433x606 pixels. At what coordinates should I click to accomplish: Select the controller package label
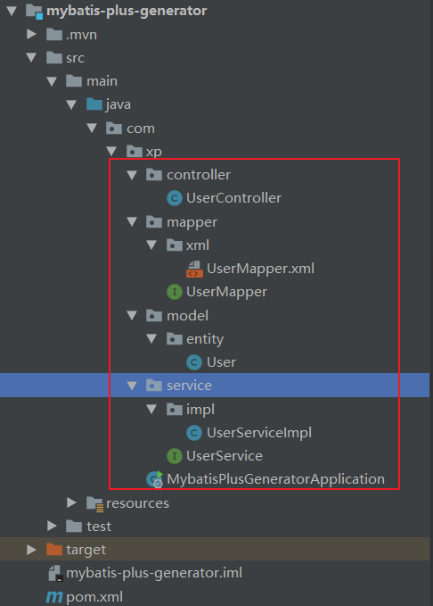[199, 175]
